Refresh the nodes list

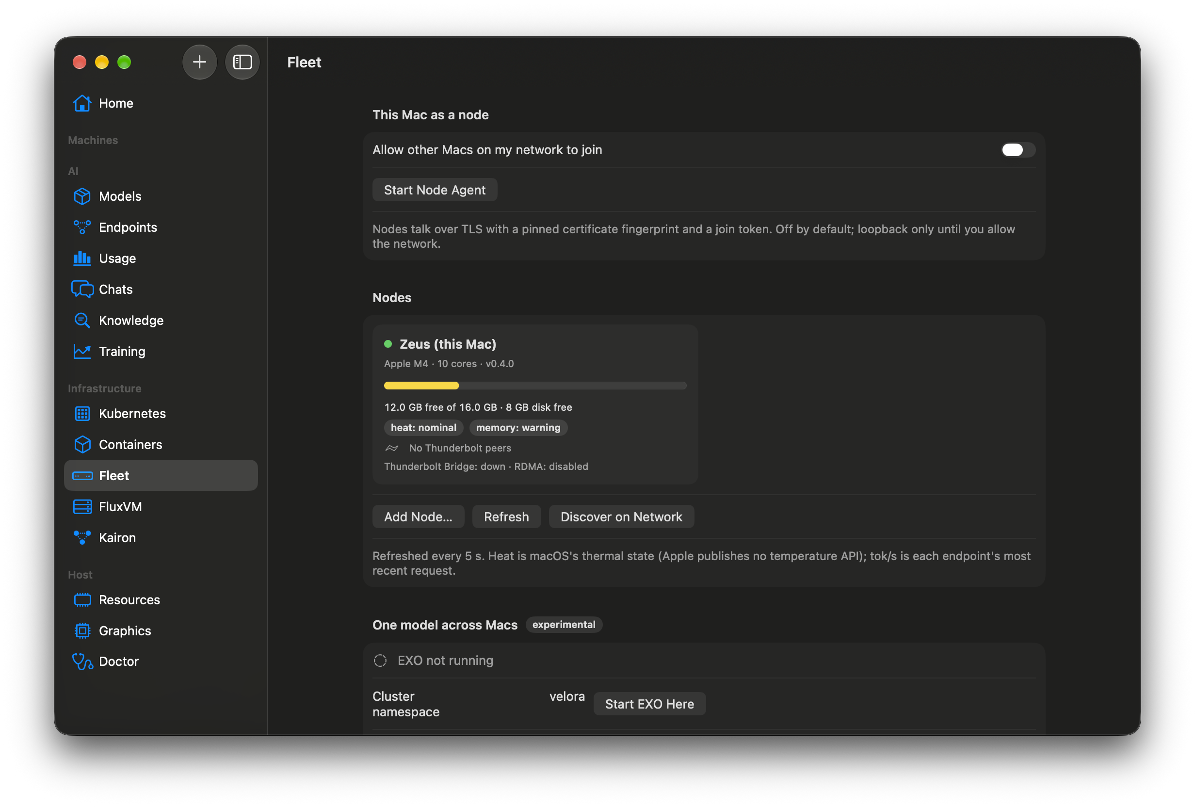click(x=506, y=517)
